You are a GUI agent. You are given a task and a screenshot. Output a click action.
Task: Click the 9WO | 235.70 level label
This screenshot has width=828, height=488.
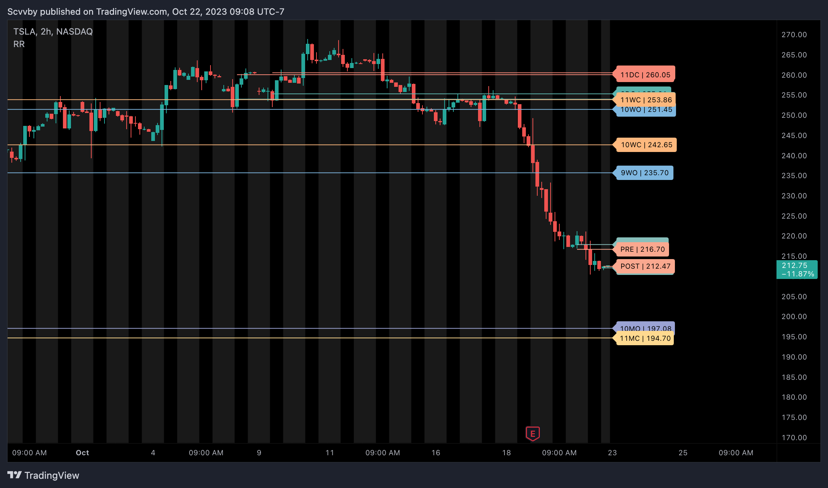pos(643,173)
